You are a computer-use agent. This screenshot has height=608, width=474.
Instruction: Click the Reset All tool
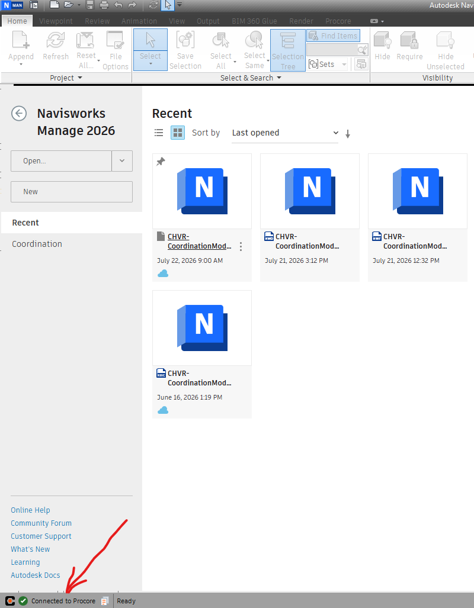86,50
